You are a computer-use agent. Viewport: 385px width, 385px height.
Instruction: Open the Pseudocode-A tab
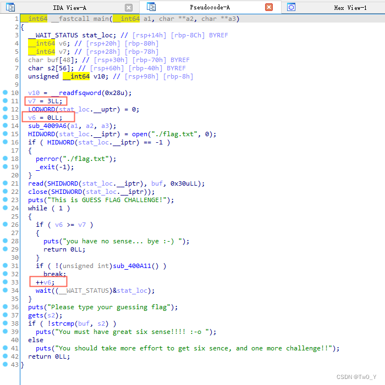(210, 7)
